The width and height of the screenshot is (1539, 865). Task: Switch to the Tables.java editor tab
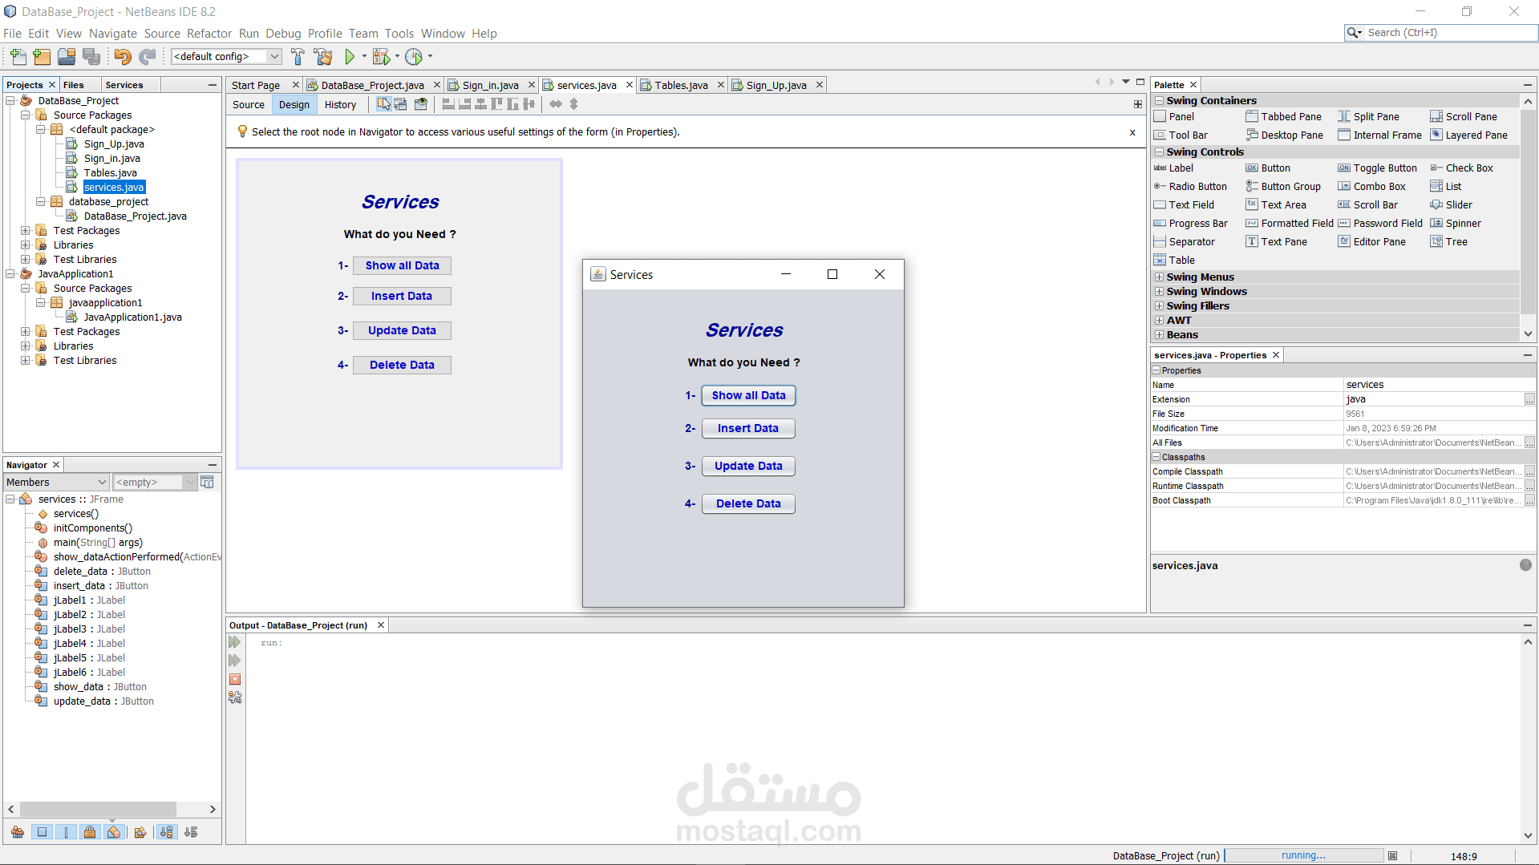pos(681,86)
